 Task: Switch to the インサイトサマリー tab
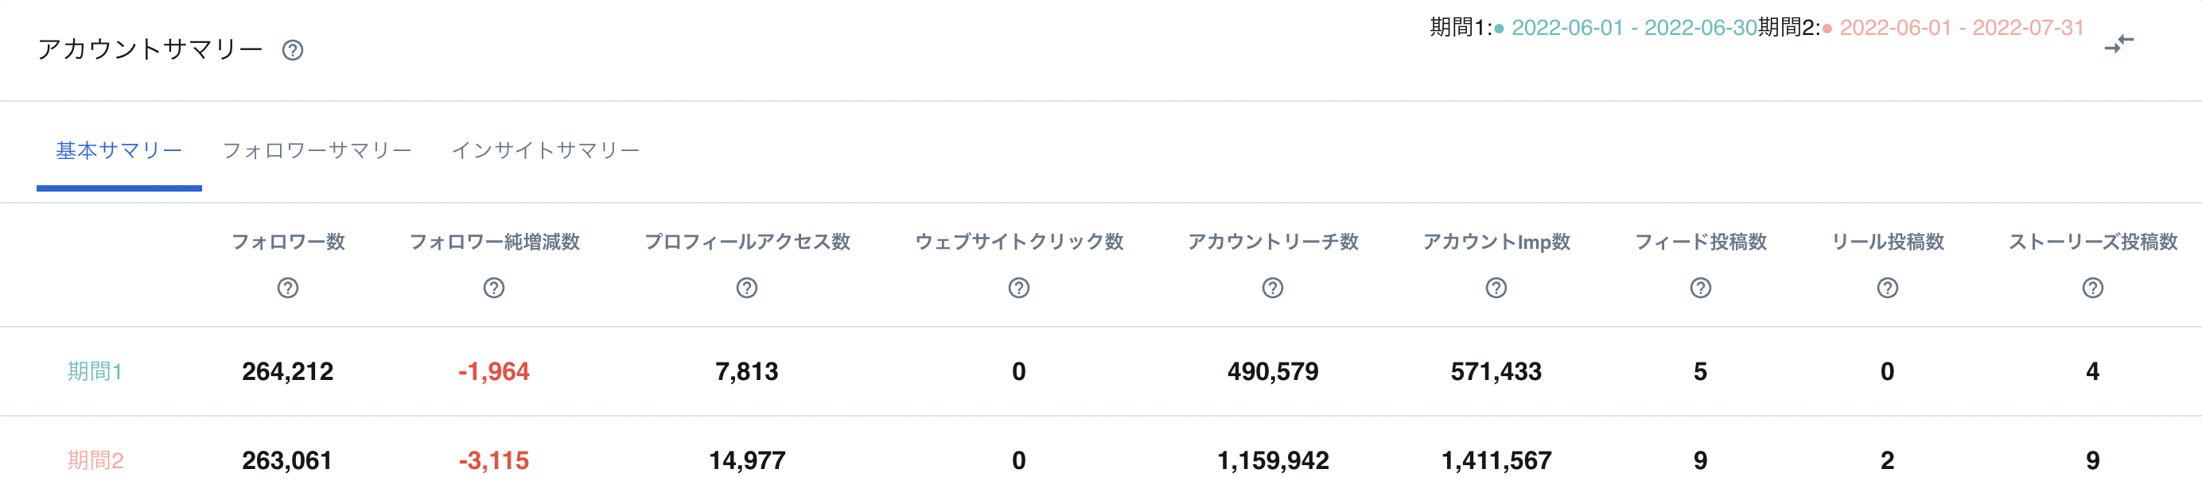click(x=547, y=149)
